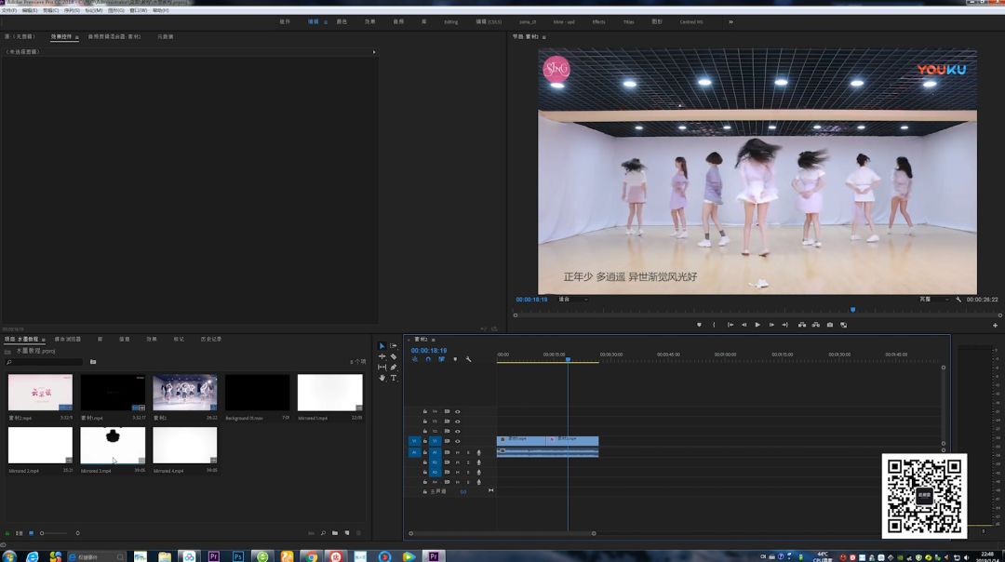
Task: Open program monitor settings wrench
Action: [x=958, y=300]
